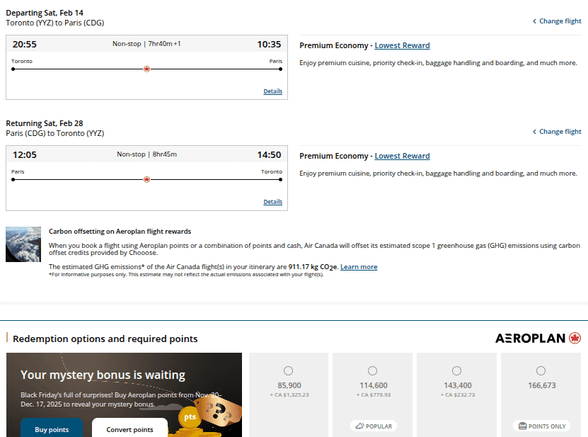This screenshot has width=588, height=437.
Task: Click 'Your mystery bonus is waiting' banner title
Action: pos(103,375)
